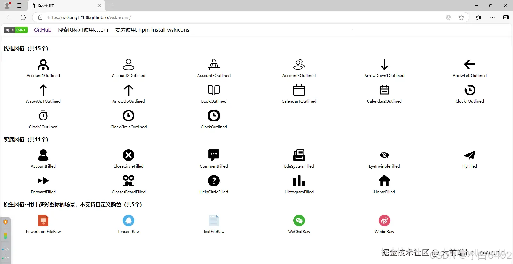
Task: Click the browser address bar URL
Action: (x=89, y=17)
